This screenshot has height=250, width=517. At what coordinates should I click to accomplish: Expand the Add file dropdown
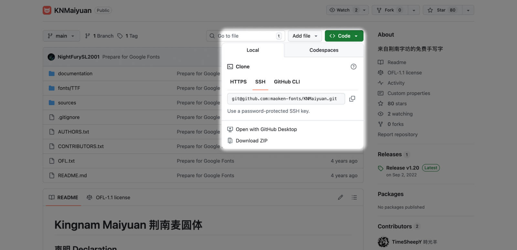305,36
